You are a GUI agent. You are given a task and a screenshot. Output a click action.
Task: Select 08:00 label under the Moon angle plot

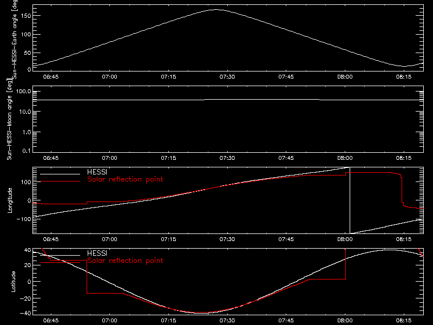click(345, 158)
